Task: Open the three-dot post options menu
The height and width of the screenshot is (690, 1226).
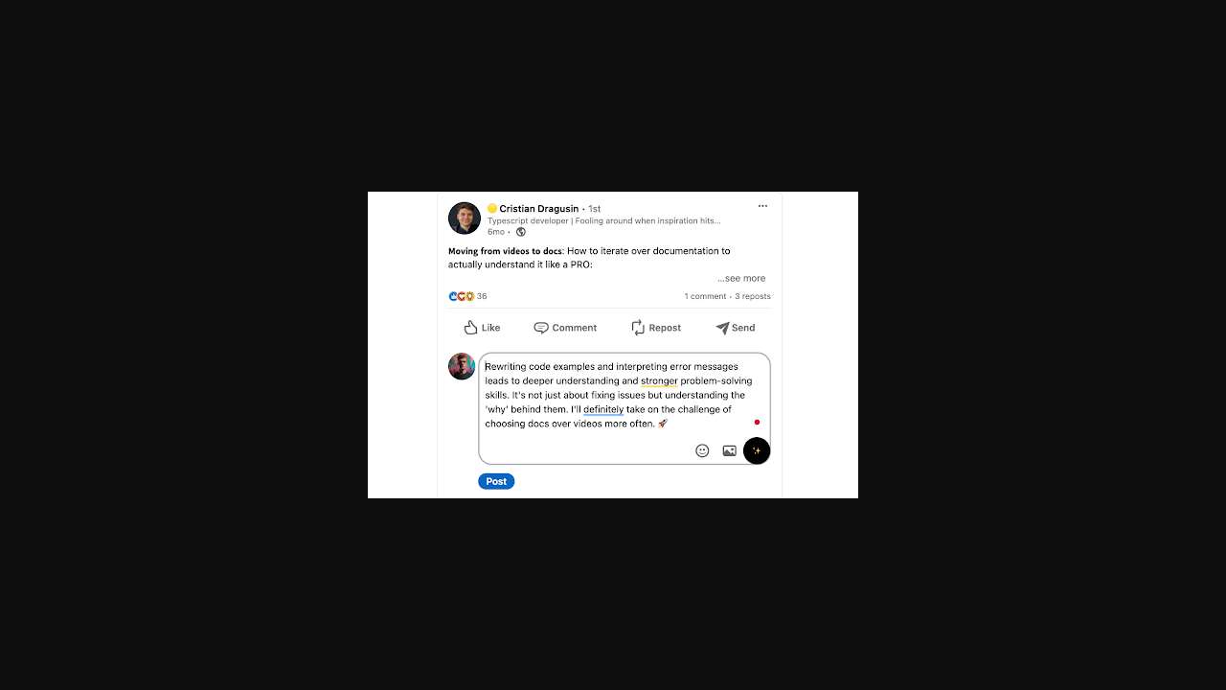Action: (x=762, y=206)
